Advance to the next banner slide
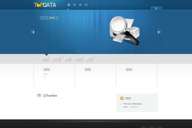 click(x=159, y=32)
